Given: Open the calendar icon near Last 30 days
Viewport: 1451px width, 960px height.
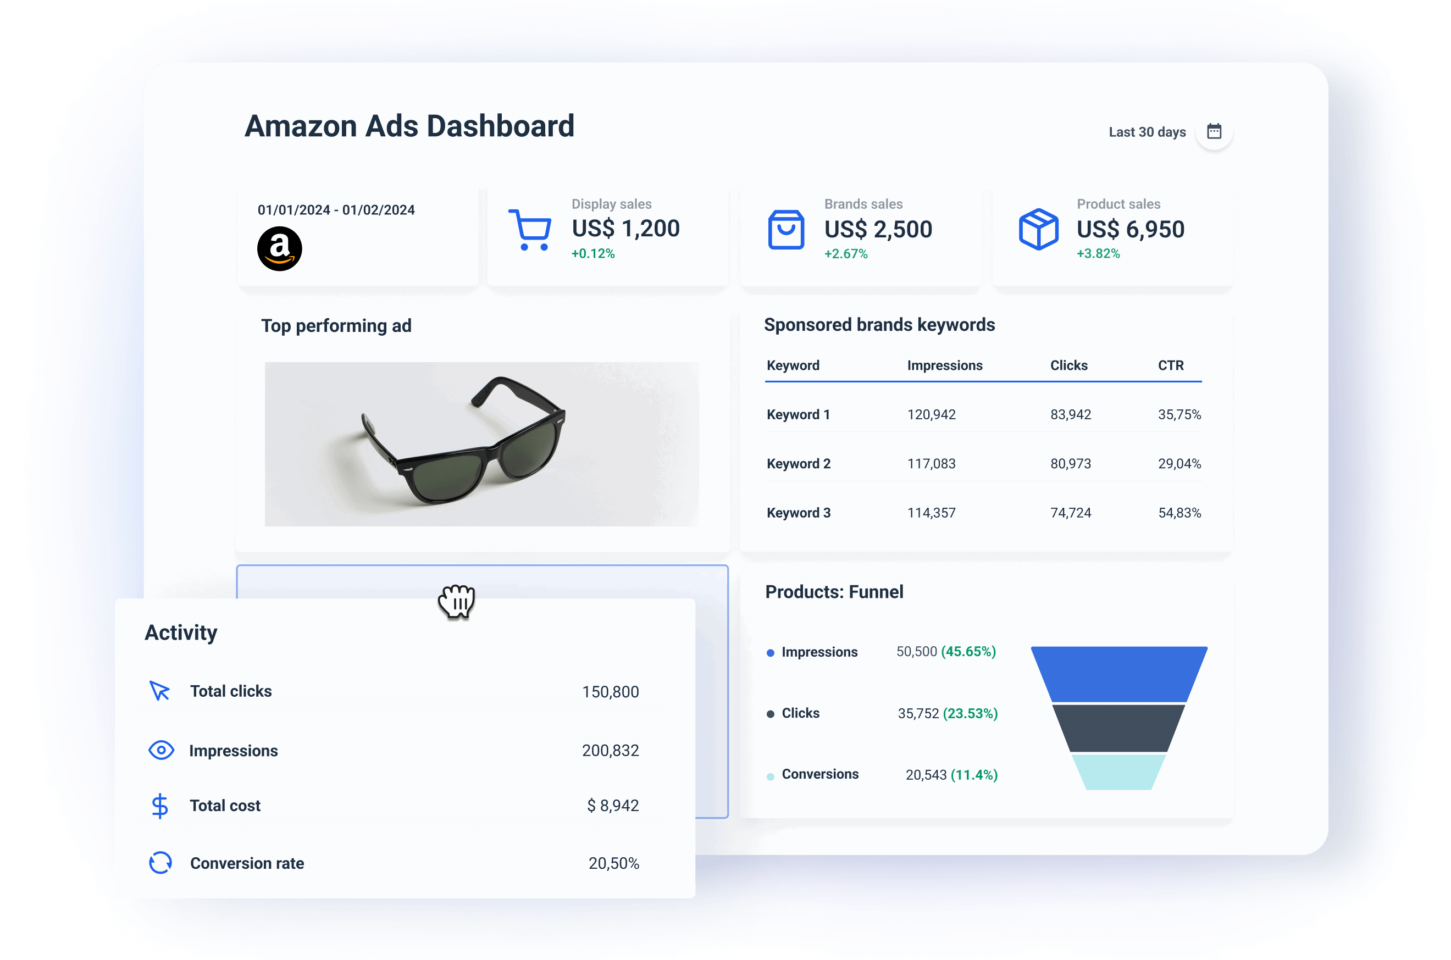Looking at the screenshot, I should click(x=1215, y=131).
